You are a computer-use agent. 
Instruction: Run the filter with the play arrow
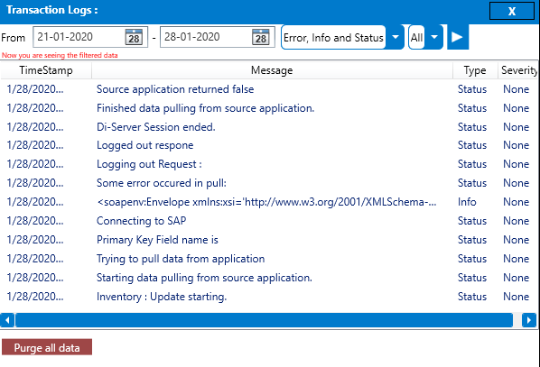(458, 37)
